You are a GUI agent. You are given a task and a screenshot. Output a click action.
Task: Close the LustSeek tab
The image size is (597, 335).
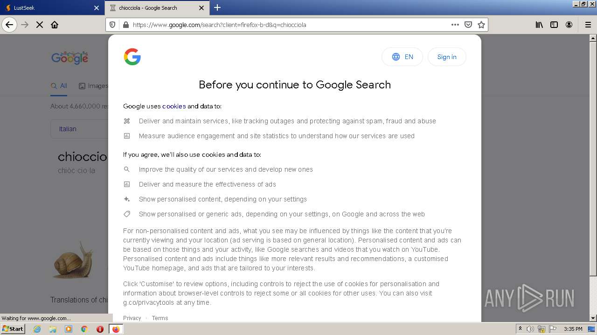pyautogui.click(x=97, y=8)
